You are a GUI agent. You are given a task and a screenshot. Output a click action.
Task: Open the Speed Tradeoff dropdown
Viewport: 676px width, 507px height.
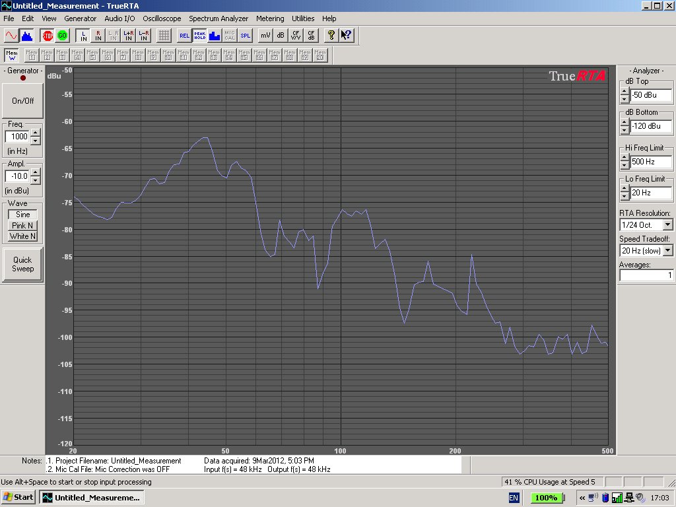tap(667, 250)
